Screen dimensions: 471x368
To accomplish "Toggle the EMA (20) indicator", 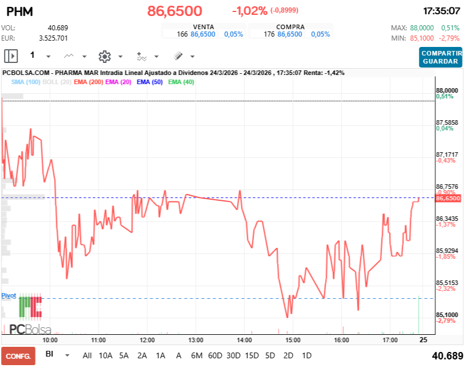I will pos(118,82).
